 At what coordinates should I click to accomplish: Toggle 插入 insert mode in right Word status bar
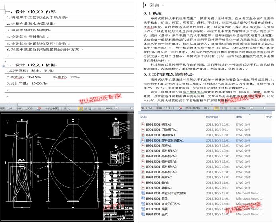tap(207, 108)
